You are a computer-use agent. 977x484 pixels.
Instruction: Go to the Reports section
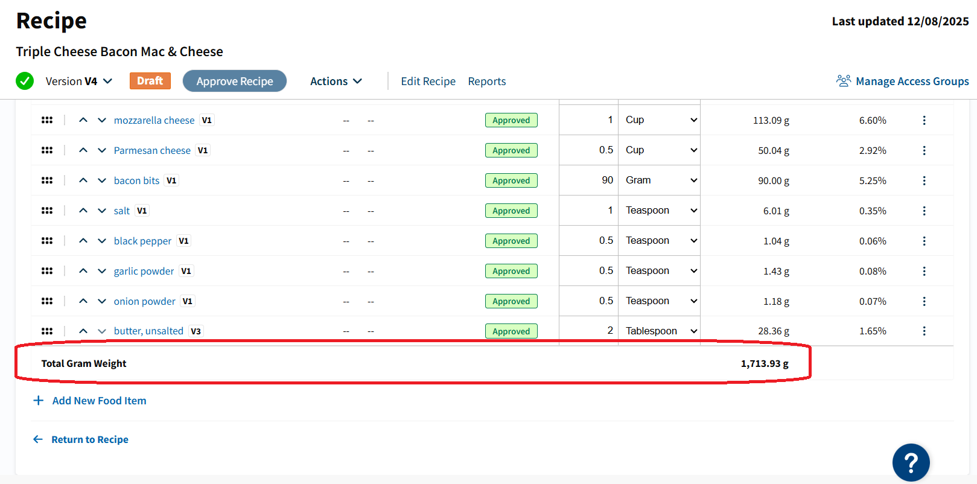487,81
